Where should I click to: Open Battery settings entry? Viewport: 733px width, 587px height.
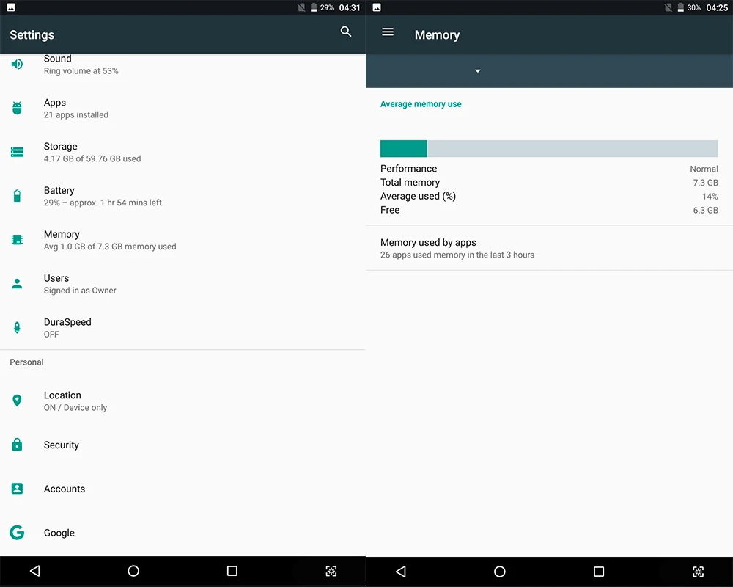183,196
